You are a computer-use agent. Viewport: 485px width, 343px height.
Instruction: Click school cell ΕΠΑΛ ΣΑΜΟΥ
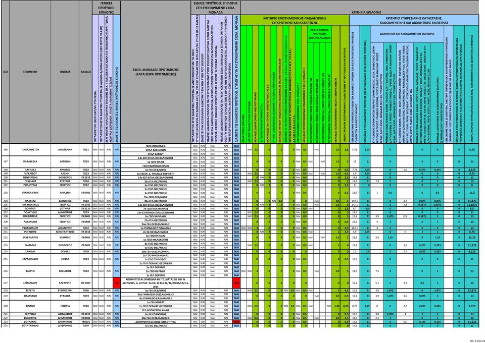(x=155, y=153)
